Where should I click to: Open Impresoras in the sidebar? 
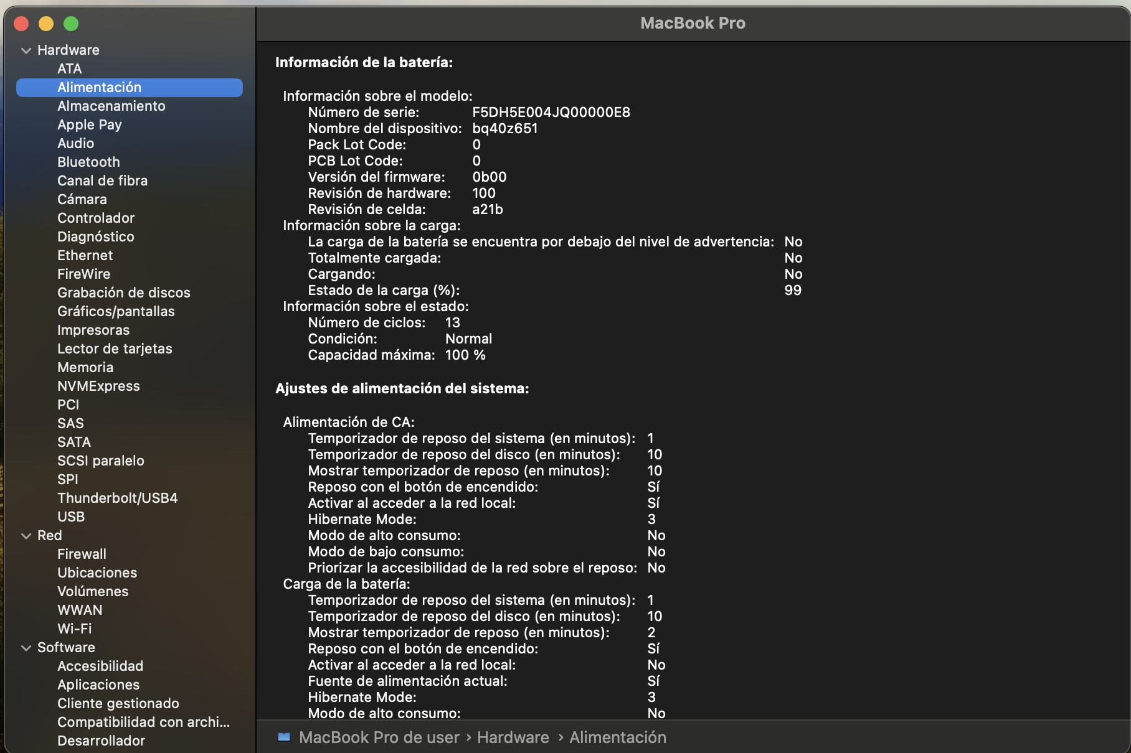pos(93,330)
